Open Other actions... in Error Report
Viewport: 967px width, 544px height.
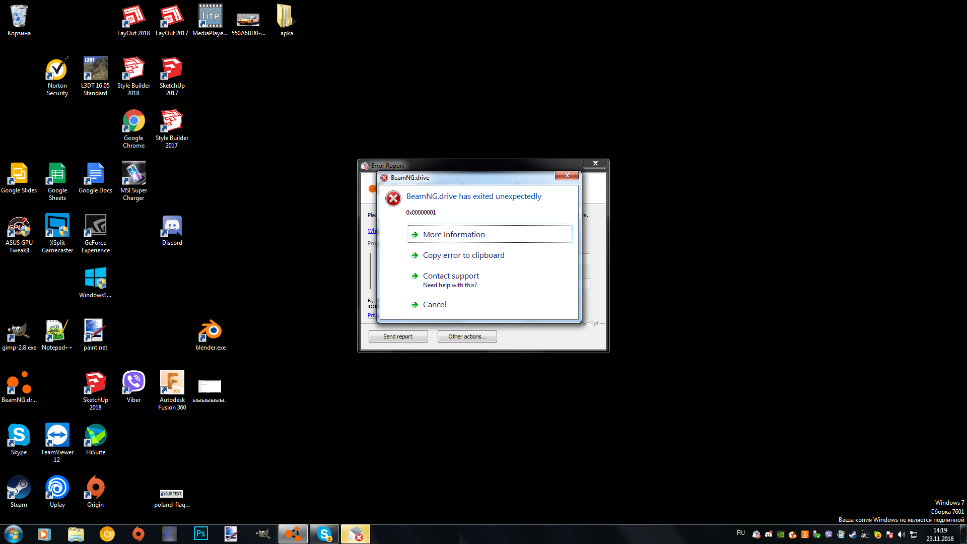467,336
